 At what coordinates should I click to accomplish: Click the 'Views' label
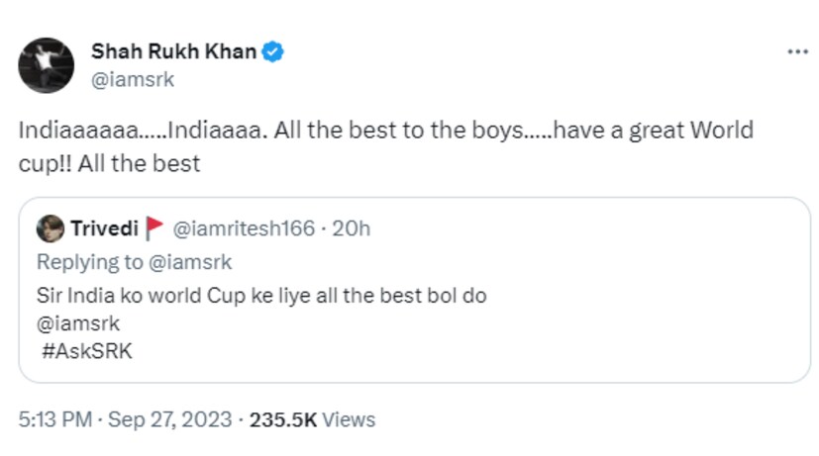click(x=350, y=419)
